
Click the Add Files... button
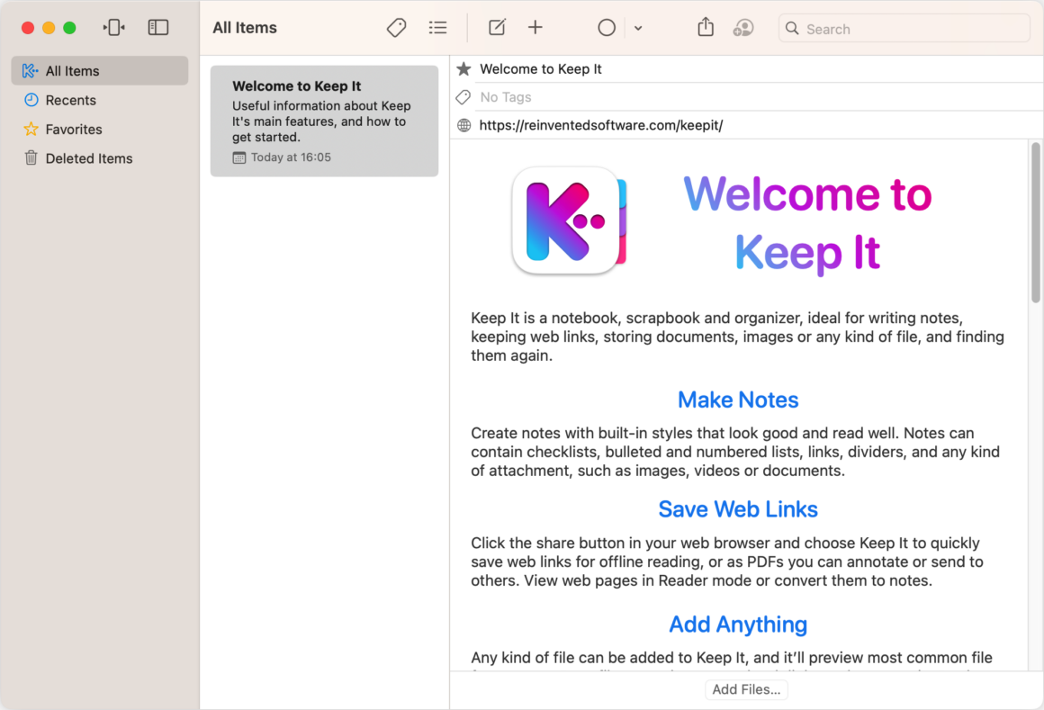coord(746,689)
